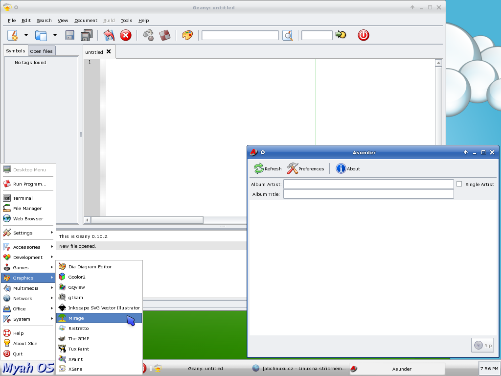Image resolution: width=501 pixels, height=376 pixels.
Task: Launch Dia Diagram Editor from Graphics menu
Action: [99, 267]
